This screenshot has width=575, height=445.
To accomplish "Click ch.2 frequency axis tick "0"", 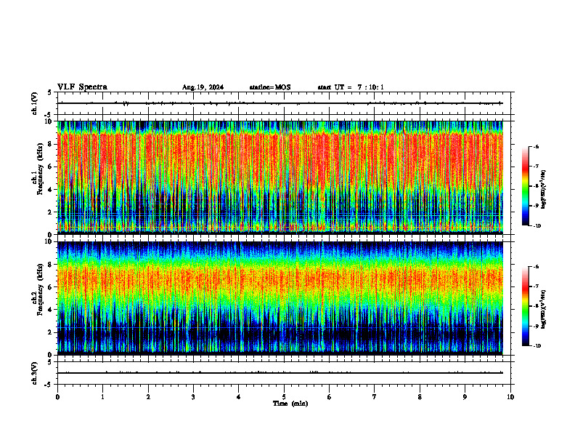I will [x=50, y=355].
